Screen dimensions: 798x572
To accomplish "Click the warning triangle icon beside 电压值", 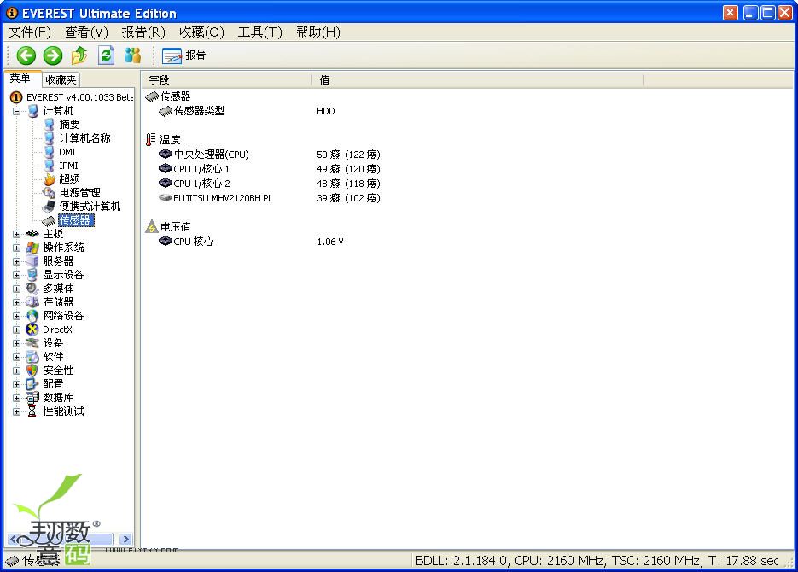I will coord(152,226).
